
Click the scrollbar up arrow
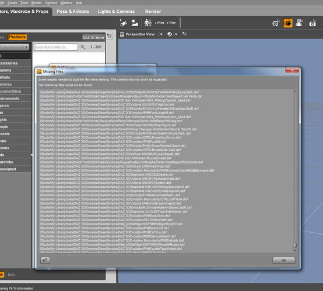[x=295, y=91]
